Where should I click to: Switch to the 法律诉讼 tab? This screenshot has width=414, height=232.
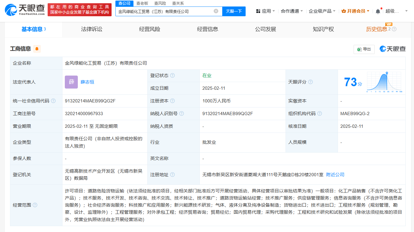pyautogui.click(x=92, y=29)
